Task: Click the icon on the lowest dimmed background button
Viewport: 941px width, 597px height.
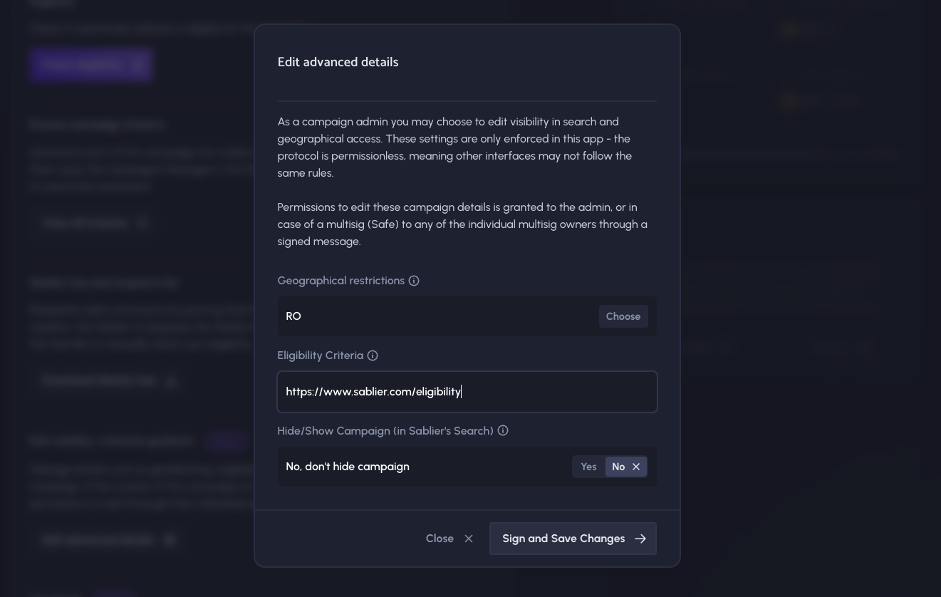Action: point(170,539)
